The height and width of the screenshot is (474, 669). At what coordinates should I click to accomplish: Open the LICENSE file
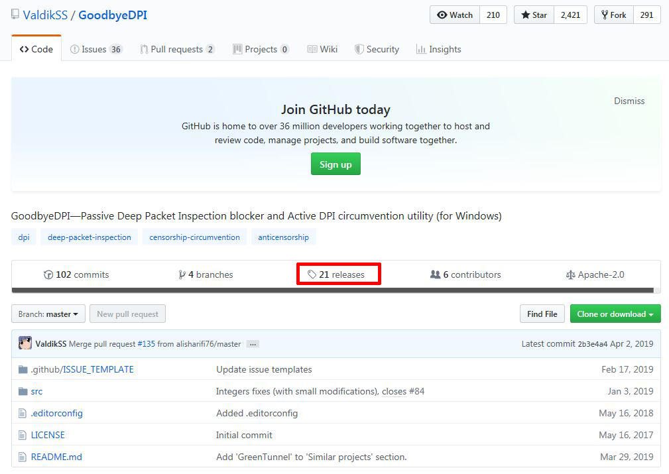point(48,435)
